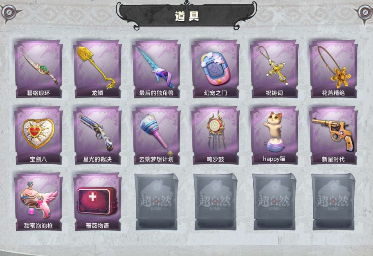Viewport: 373px width, 256px height.
Task: Click the top-right round screw ornament
Action: [x=365, y=12]
